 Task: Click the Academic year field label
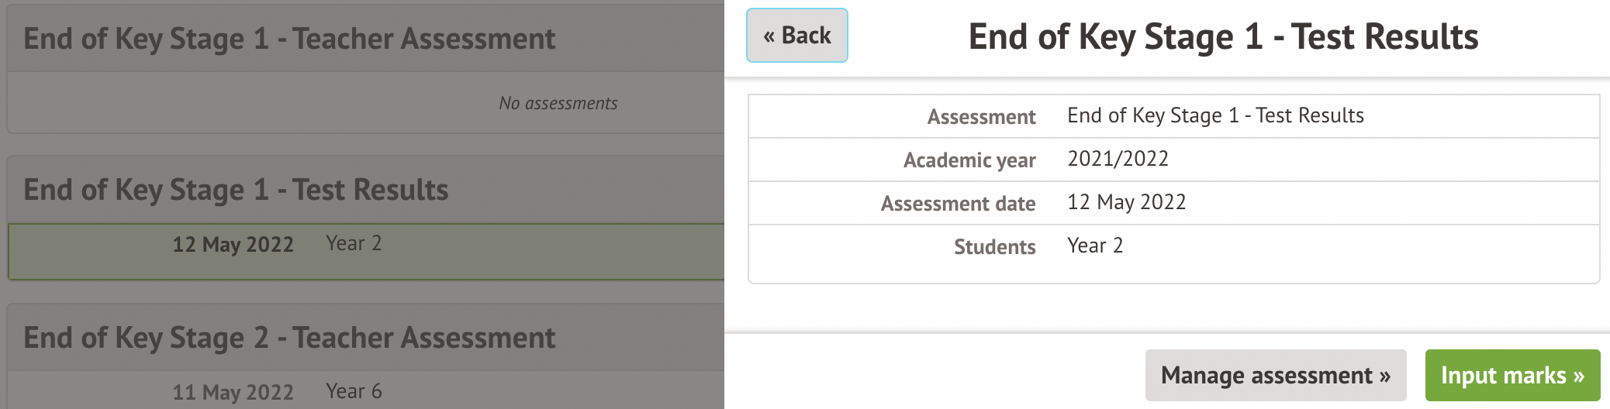pos(969,160)
